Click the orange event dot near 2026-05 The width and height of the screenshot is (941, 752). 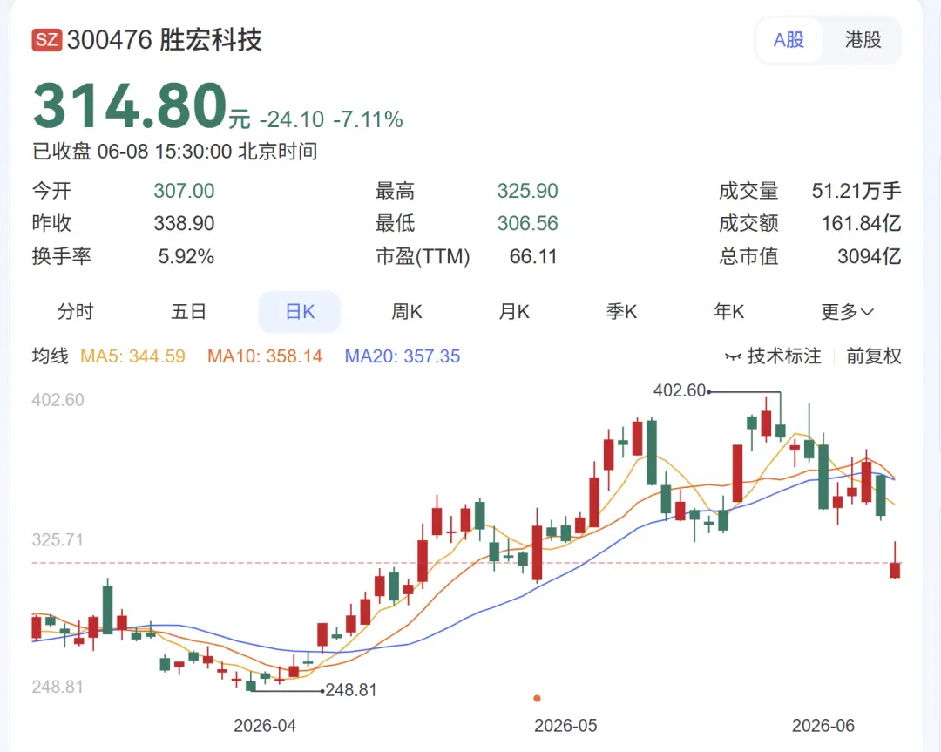pyautogui.click(x=537, y=698)
